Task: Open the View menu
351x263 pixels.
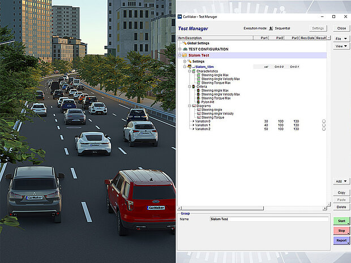Action: pyautogui.click(x=341, y=46)
